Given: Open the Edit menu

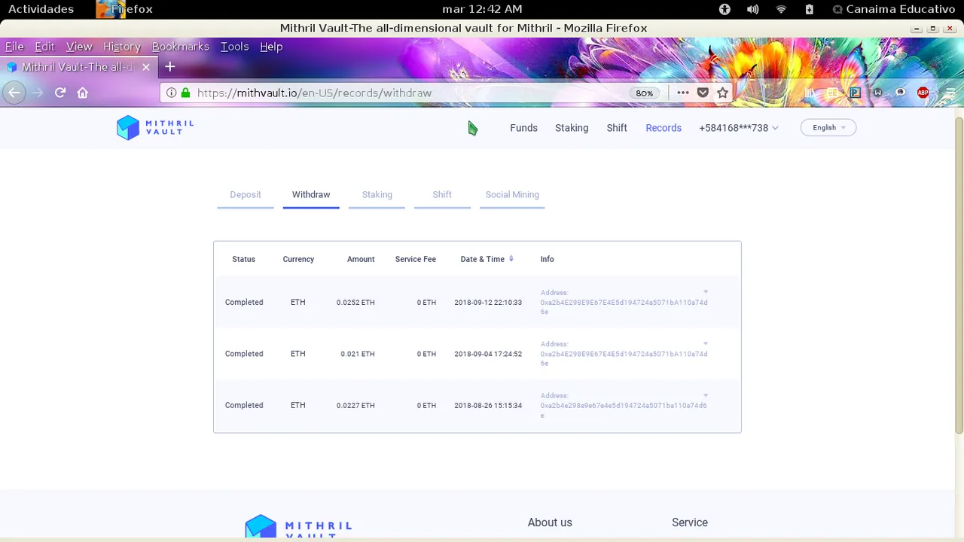Looking at the screenshot, I should point(44,47).
